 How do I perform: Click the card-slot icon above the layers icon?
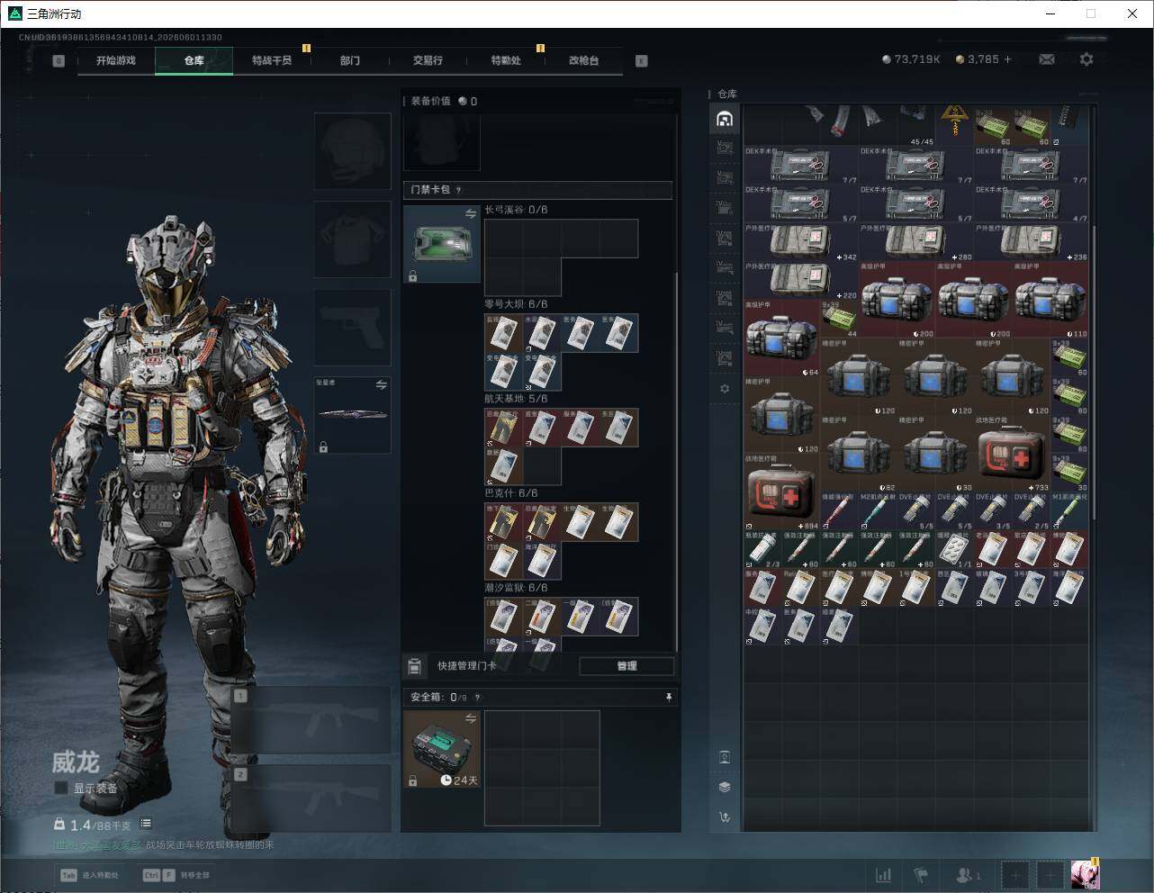coord(725,757)
